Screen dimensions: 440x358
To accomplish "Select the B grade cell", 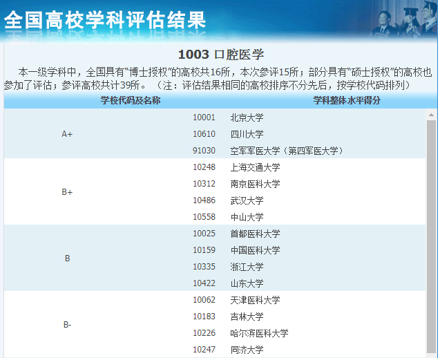I will 68,258.
